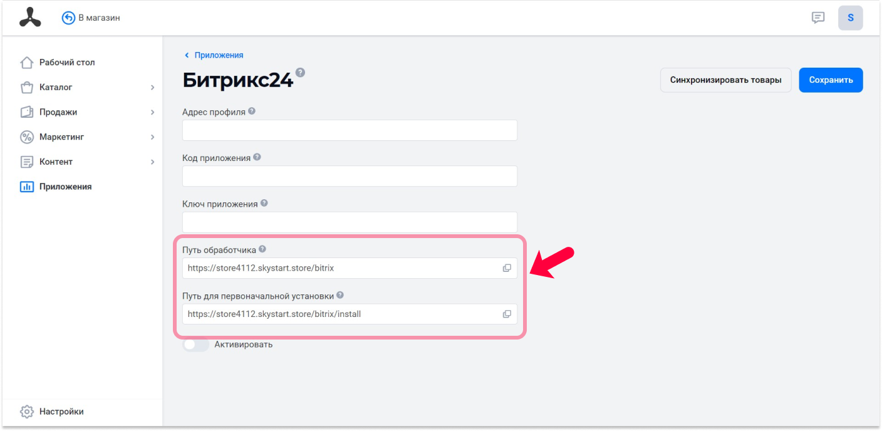Click help icon beside Код приложения
This screenshot has width=882, height=431.
click(x=257, y=157)
